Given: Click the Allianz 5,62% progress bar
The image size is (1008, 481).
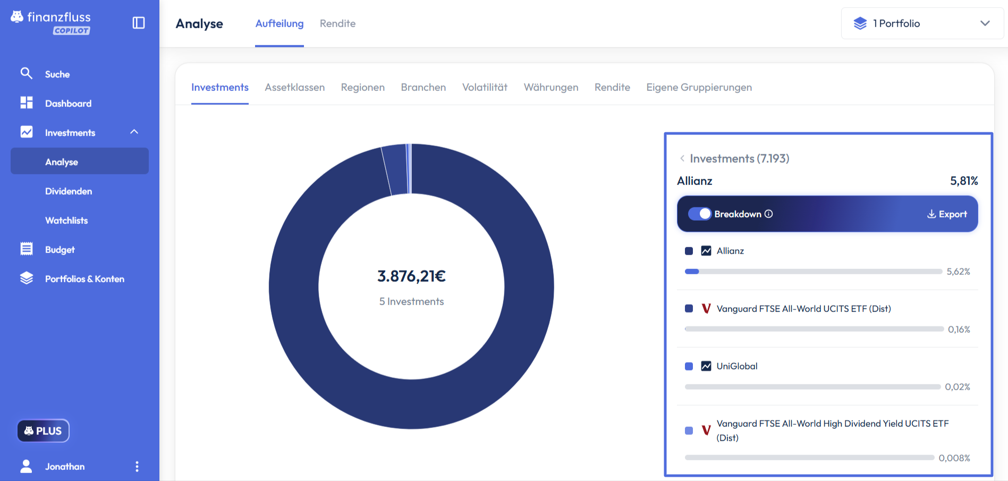Looking at the screenshot, I should (x=814, y=272).
